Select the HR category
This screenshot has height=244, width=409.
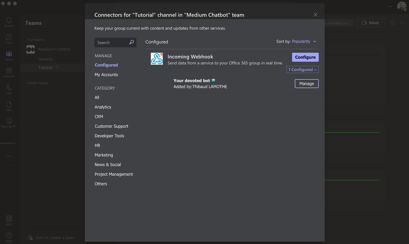(97, 146)
